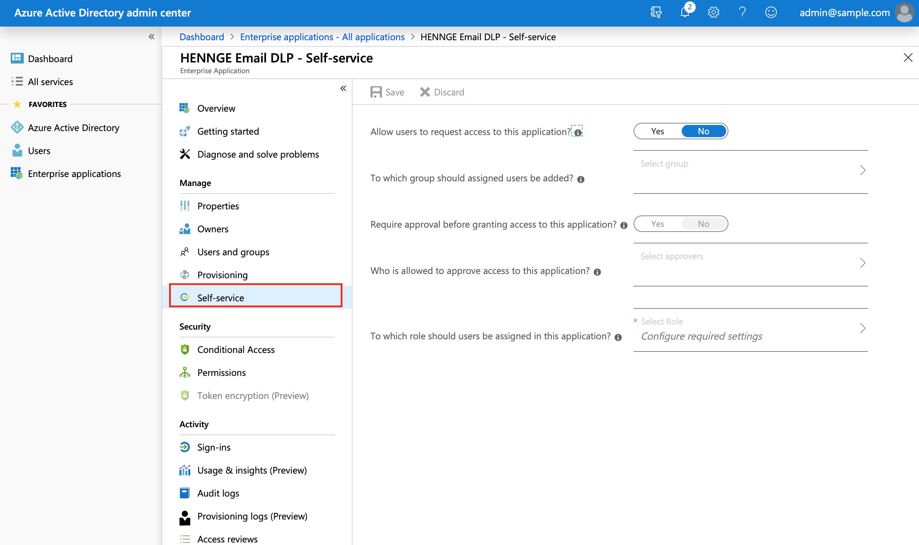Set allow users to request access to Yes
919x545 pixels.
[x=657, y=131]
